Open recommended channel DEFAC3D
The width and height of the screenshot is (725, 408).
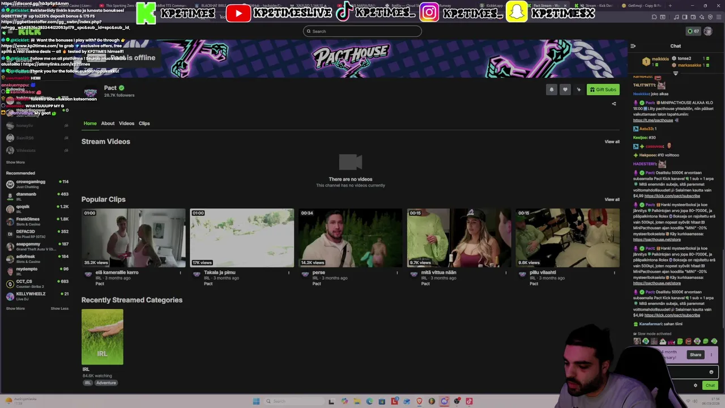(37, 233)
